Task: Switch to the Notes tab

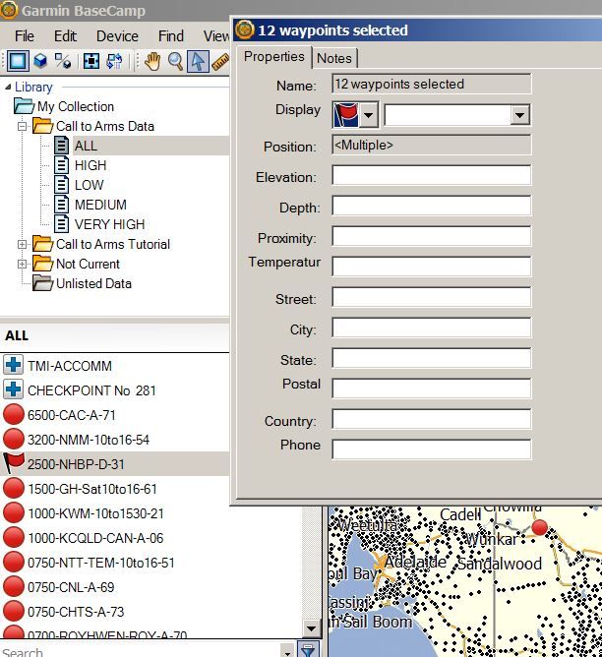Action: (334, 58)
